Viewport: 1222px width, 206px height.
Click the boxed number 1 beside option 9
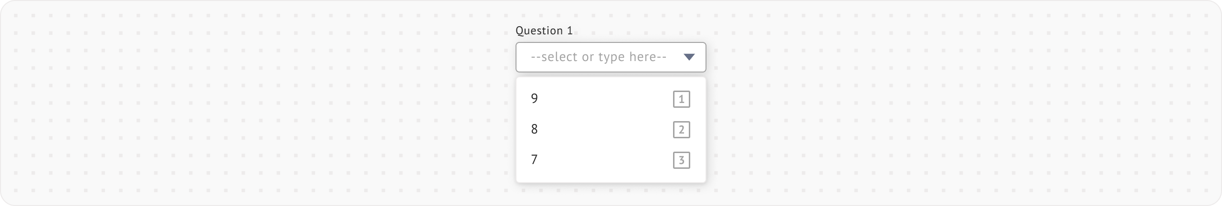tap(681, 99)
